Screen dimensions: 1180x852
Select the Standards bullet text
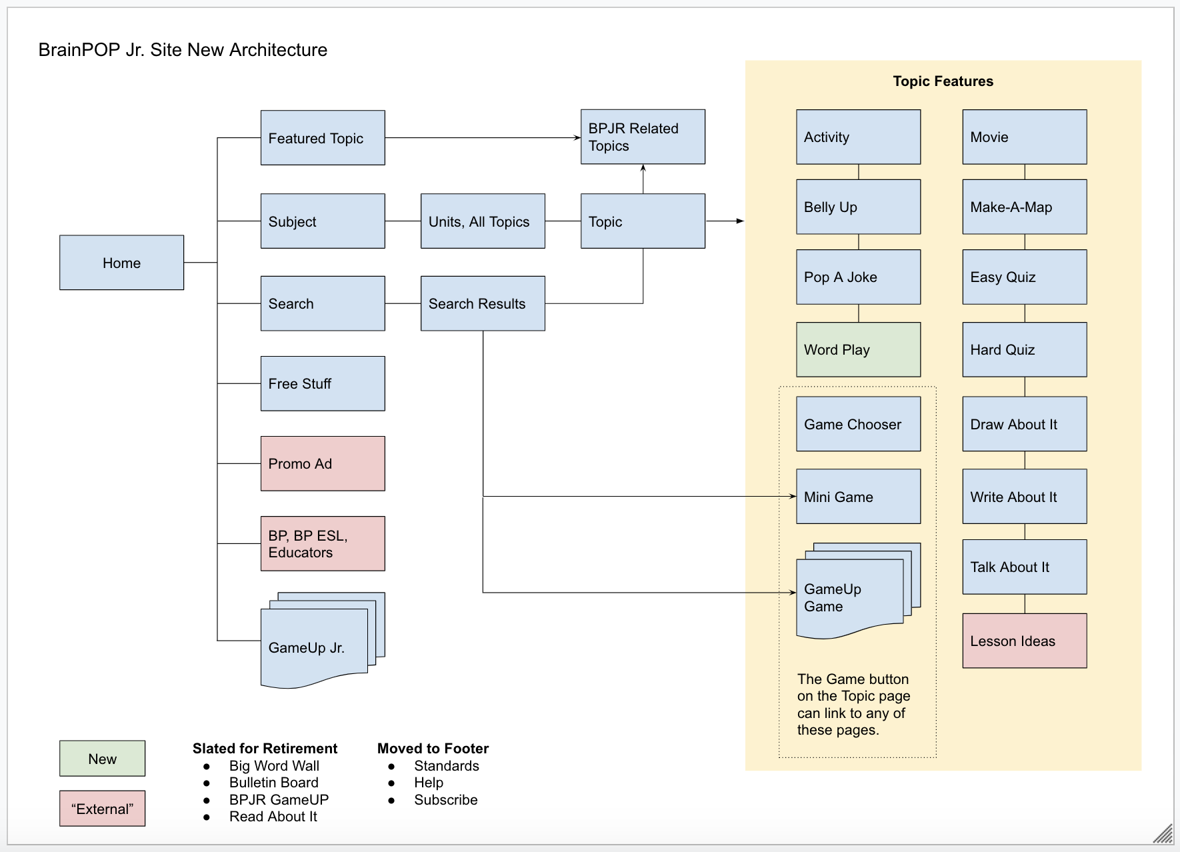point(446,765)
